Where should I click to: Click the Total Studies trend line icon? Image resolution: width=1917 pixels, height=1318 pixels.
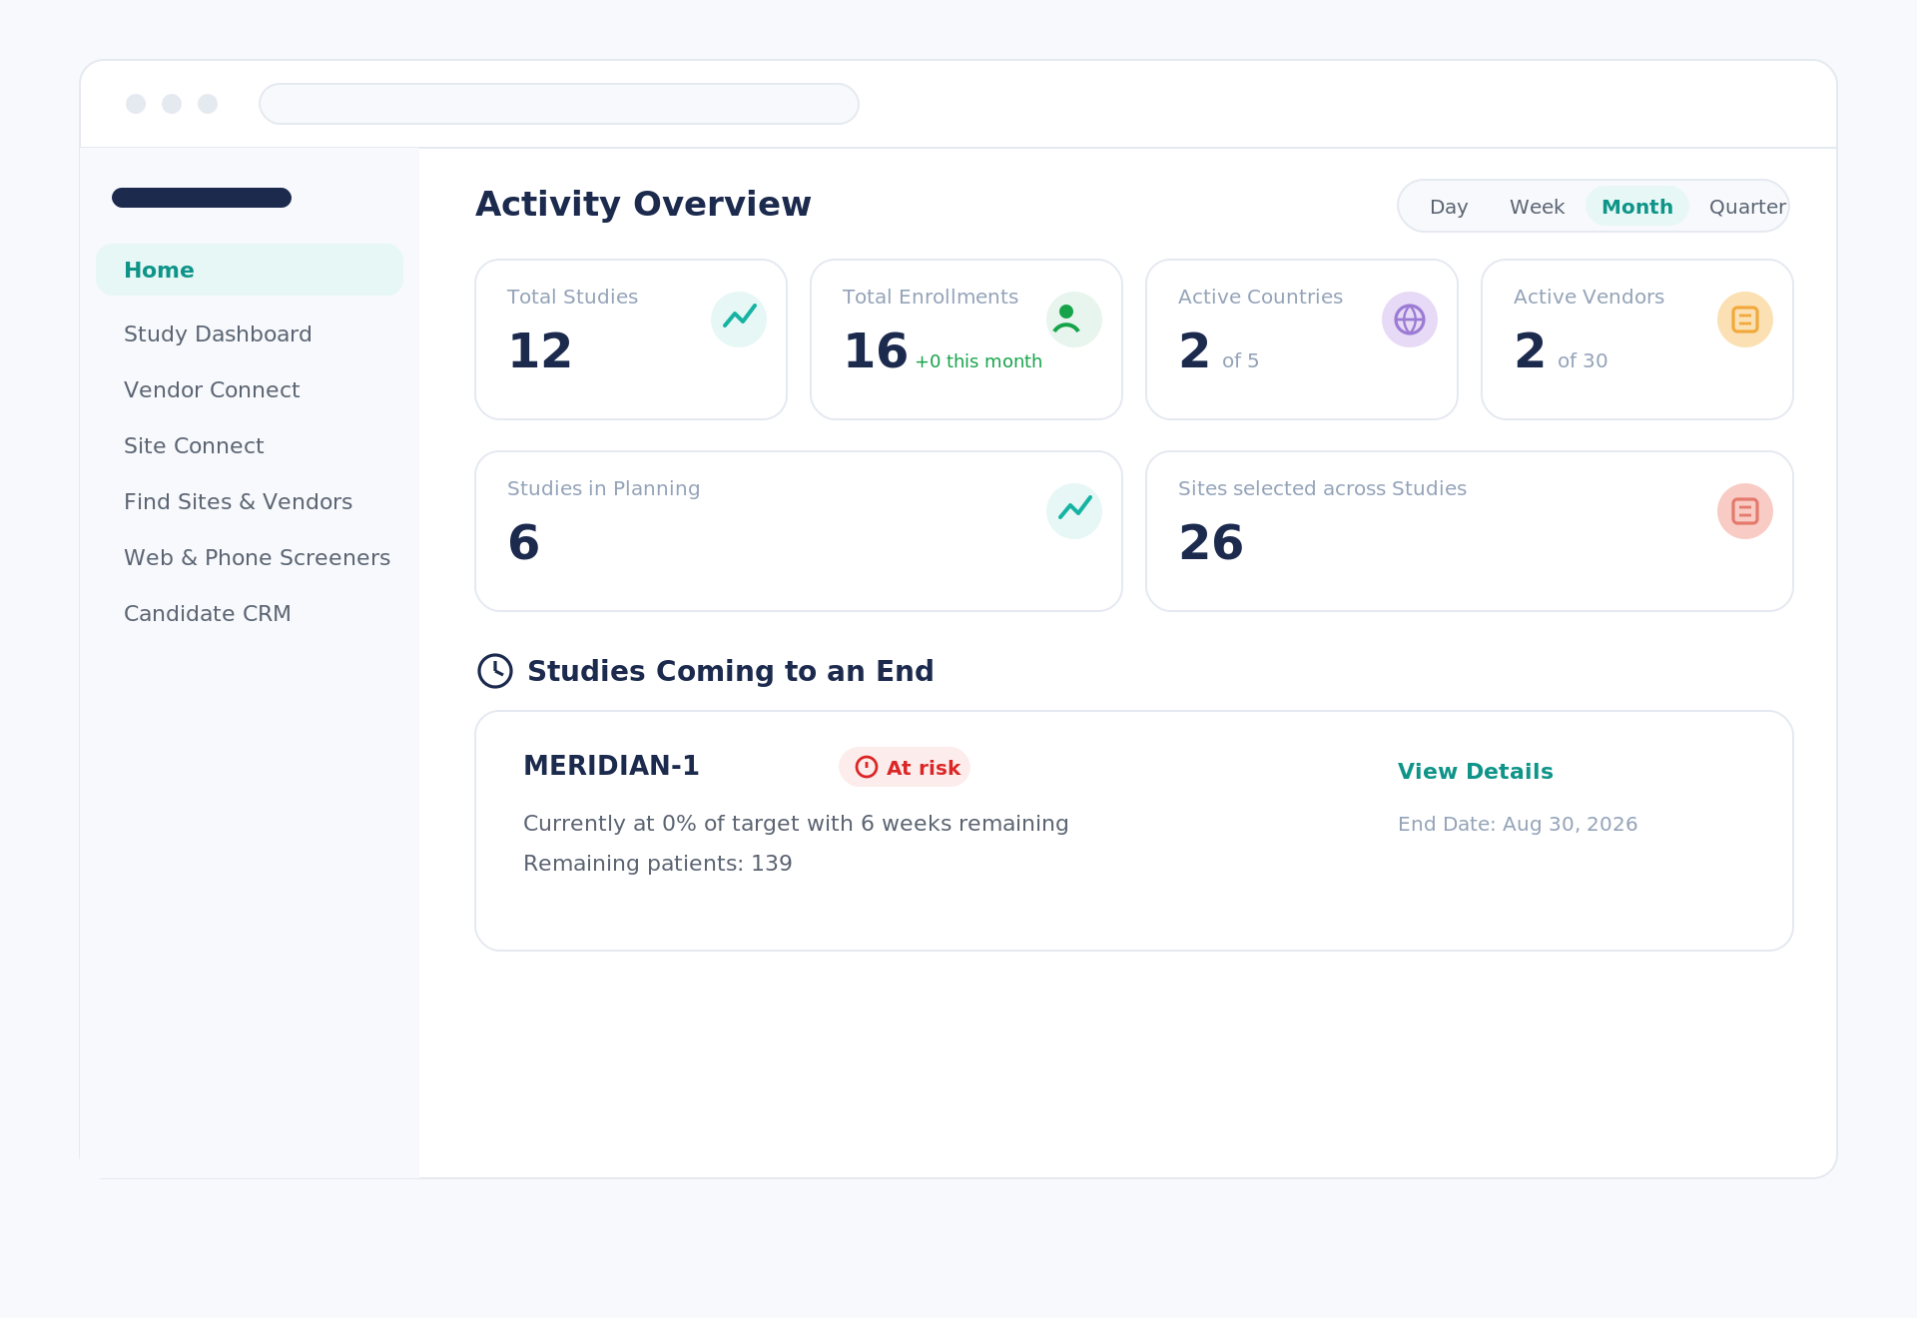coord(739,320)
